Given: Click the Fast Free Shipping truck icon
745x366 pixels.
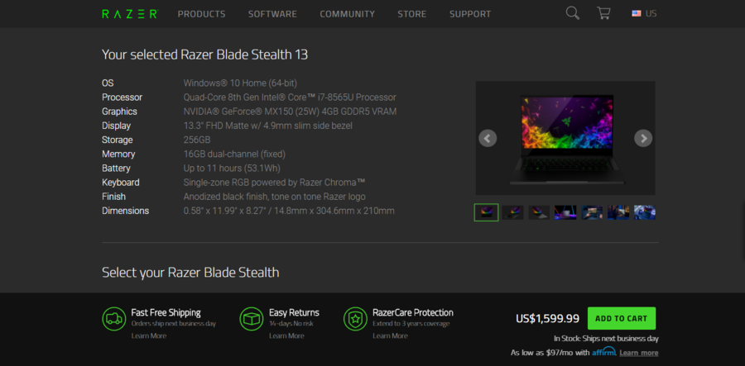Looking at the screenshot, I should coord(114,319).
